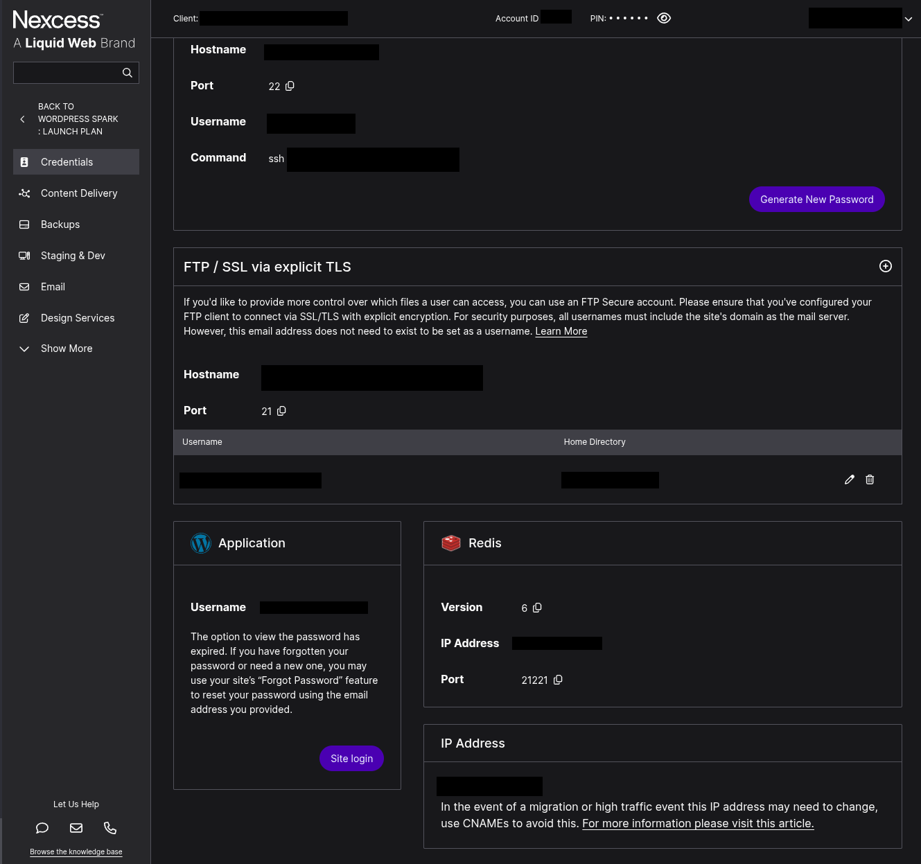Copy the FTP port 21 value
Image resolution: width=921 pixels, height=864 pixels.
281,411
